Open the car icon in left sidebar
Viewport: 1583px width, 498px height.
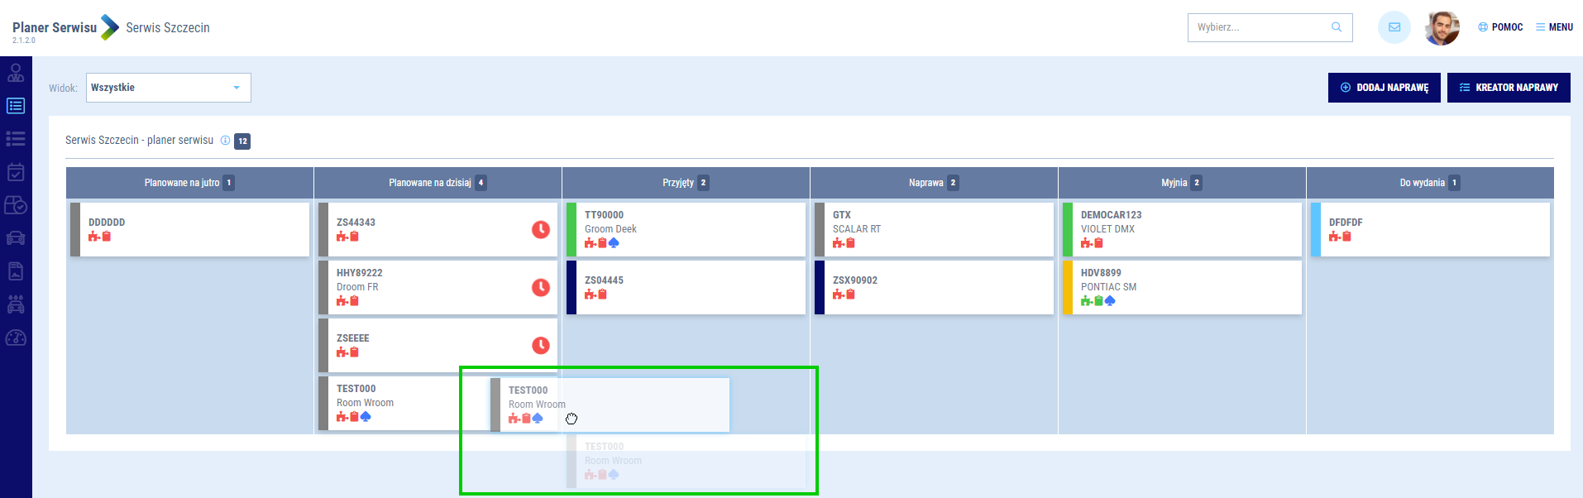[16, 238]
